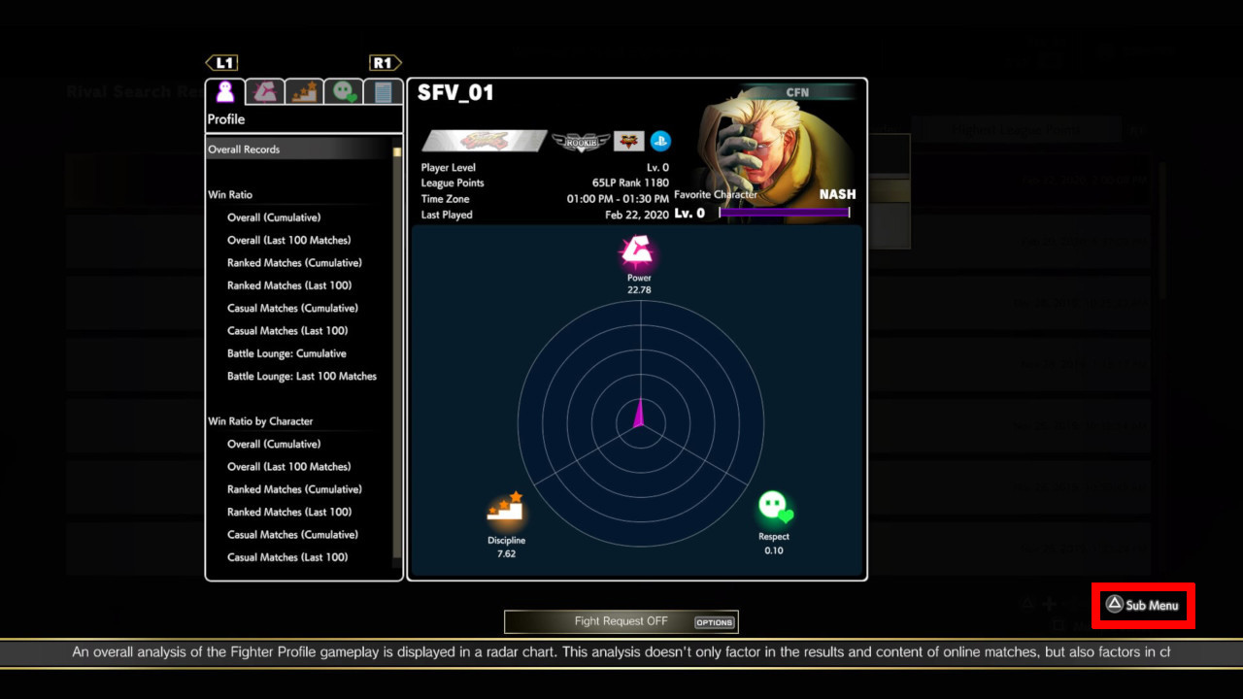Open Win Ratio Overall (Cumulative)
The image size is (1243, 699).
[274, 217]
